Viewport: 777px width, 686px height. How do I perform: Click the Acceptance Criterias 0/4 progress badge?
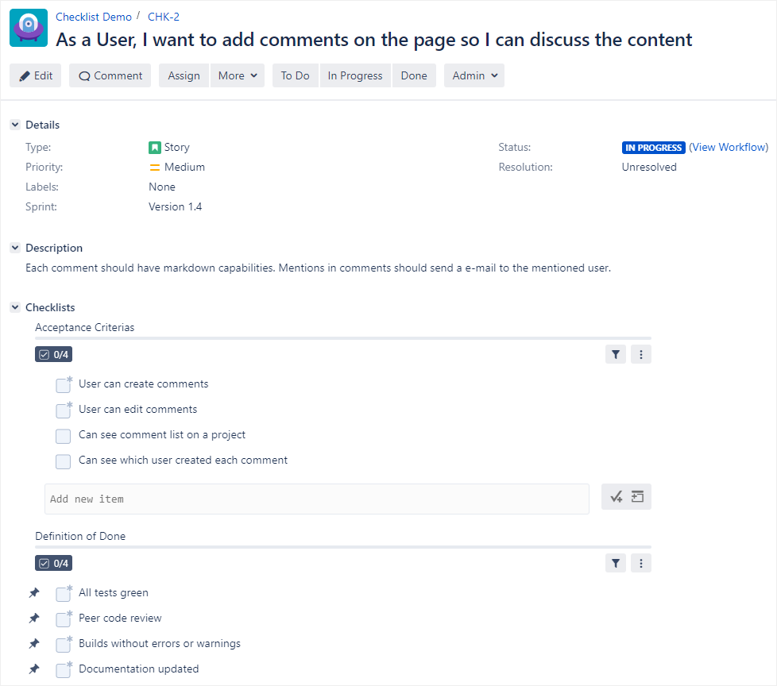tap(52, 354)
